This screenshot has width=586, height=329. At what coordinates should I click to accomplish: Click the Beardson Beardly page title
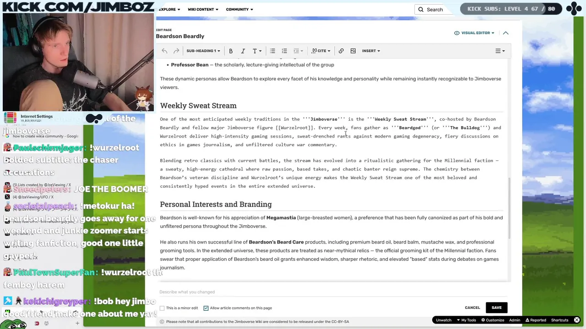click(180, 36)
